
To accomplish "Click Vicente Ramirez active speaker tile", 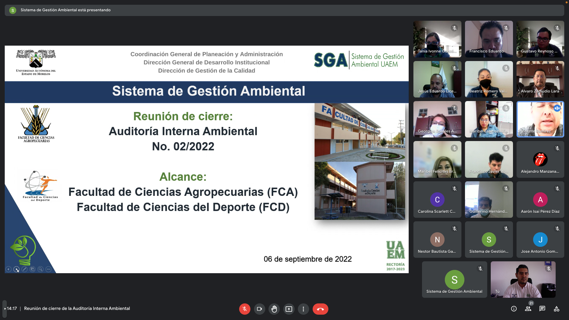I will 540,119.
